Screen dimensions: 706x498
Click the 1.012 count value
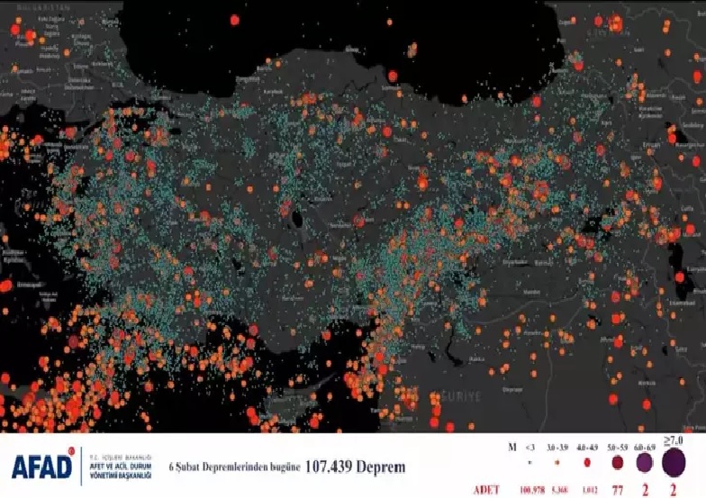coord(589,488)
